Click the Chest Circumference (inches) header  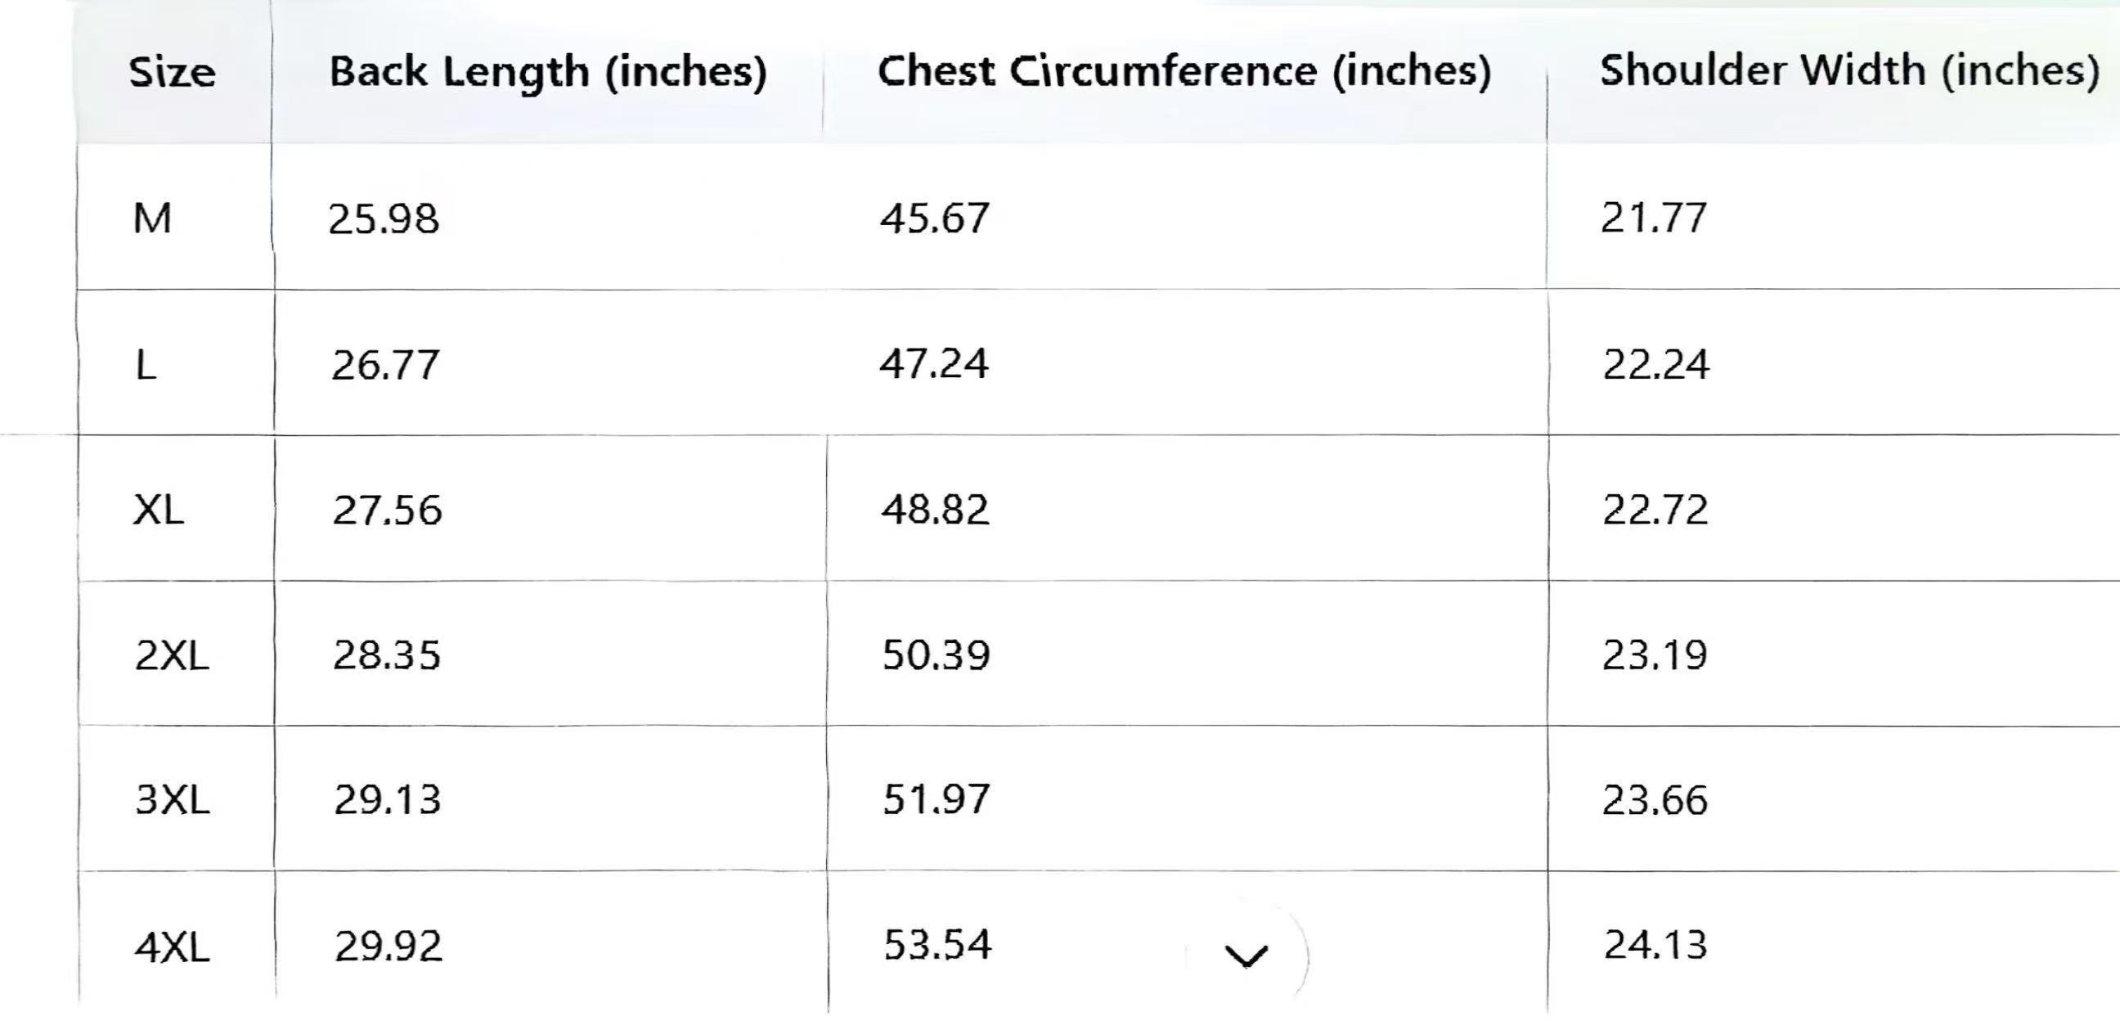pyautogui.click(x=1184, y=72)
